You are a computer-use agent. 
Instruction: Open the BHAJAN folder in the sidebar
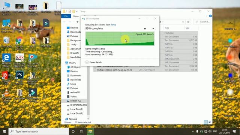click(x=74, y=53)
